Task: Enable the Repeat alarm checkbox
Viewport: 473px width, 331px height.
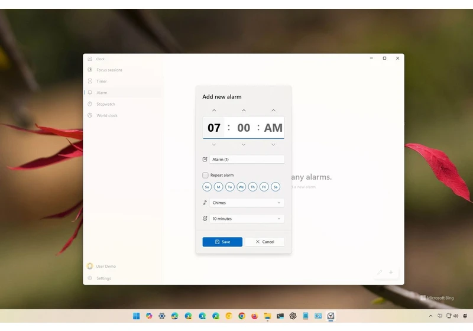Action: coord(205,175)
